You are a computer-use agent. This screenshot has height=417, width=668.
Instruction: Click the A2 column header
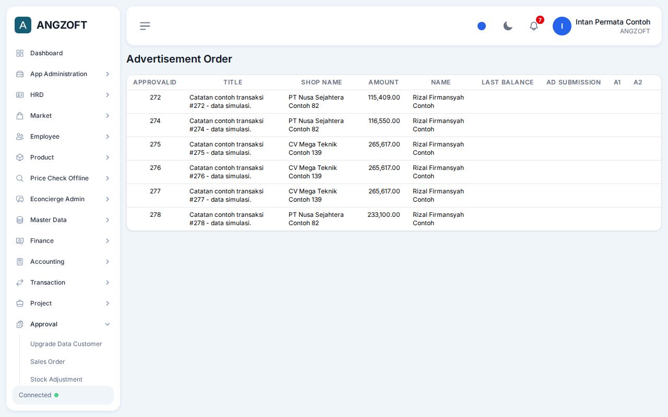[638, 82]
